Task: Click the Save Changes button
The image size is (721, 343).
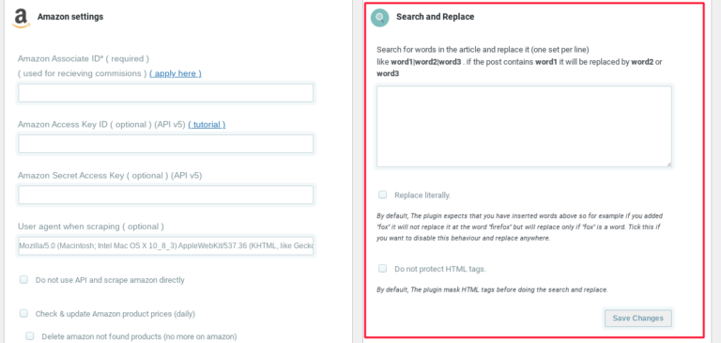Action: (x=637, y=319)
